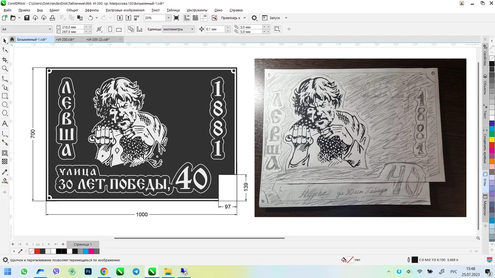Open the A4 page size dropdown
The image size is (495, 278).
[50, 29]
